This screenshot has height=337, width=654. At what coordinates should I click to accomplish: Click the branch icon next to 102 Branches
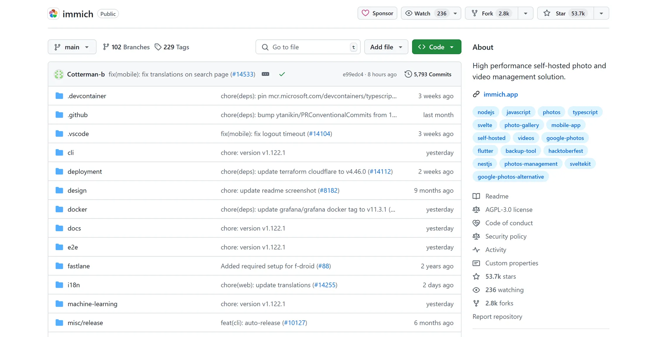pos(106,47)
